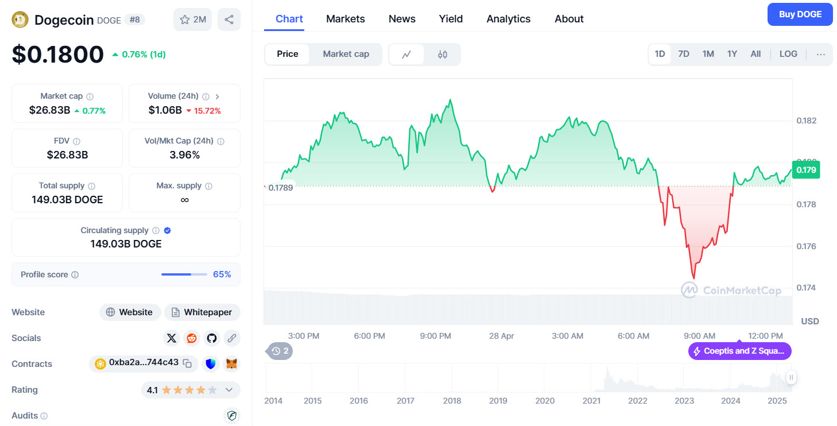The width and height of the screenshot is (837, 426).
Task: Open the Yield tab
Action: pyautogui.click(x=451, y=18)
